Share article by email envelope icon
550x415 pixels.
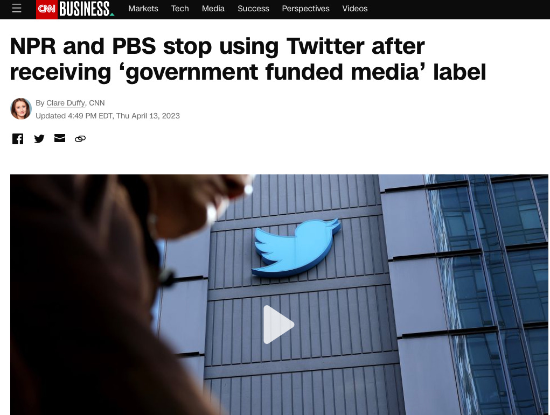[x=60, y=138]
